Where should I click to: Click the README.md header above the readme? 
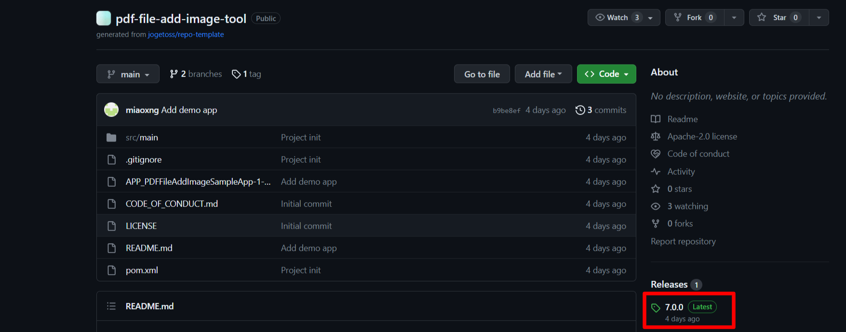[x=149, y=306]
